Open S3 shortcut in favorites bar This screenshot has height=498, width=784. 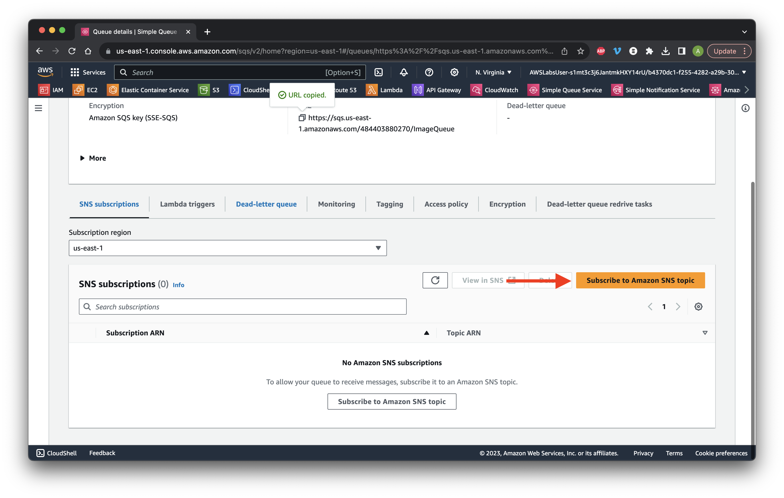pyautogui.click(x=209, y=90)
